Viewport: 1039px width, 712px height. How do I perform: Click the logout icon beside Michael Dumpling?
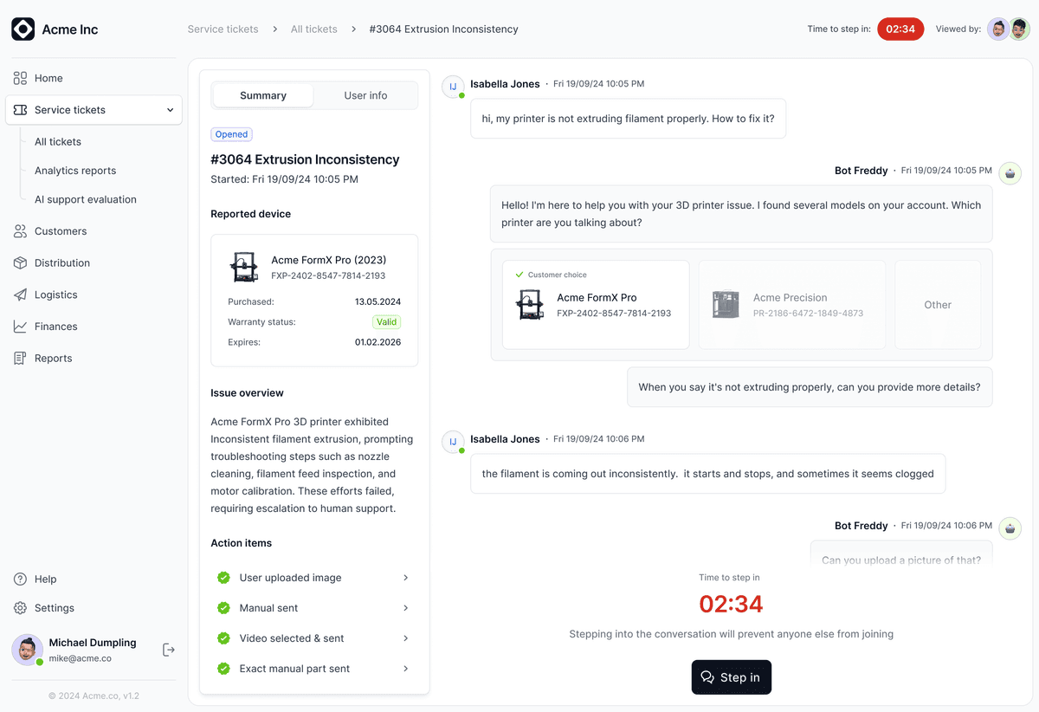coord(169,650)
